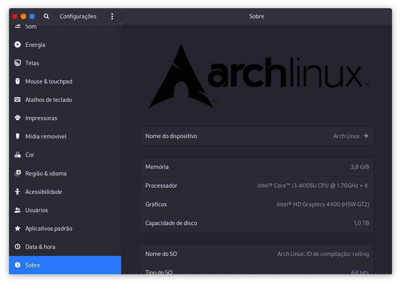Click the Energia lightning icon

pos(17,44)
